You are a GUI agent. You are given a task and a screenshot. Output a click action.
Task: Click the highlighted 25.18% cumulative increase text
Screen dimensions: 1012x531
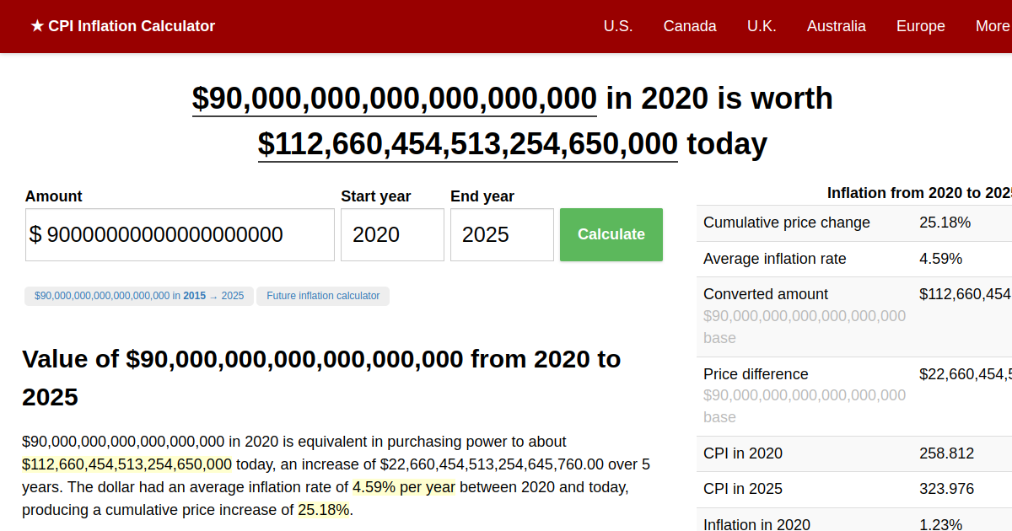tap(325, 509)
